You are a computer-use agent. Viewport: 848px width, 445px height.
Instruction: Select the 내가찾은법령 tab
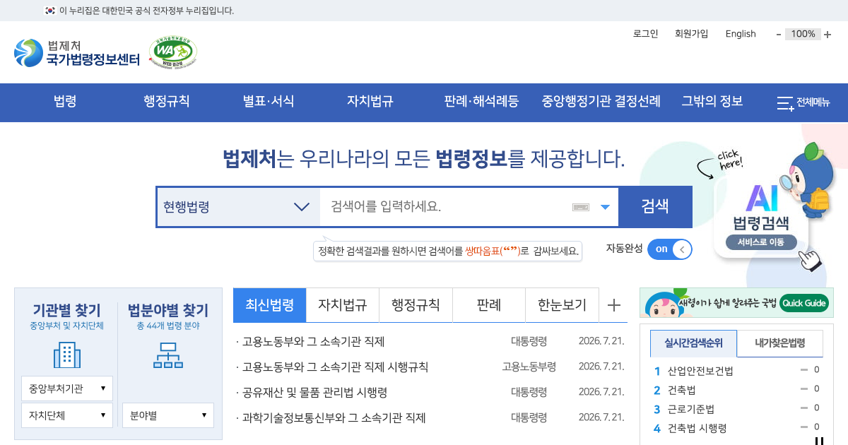coord(779,344)
